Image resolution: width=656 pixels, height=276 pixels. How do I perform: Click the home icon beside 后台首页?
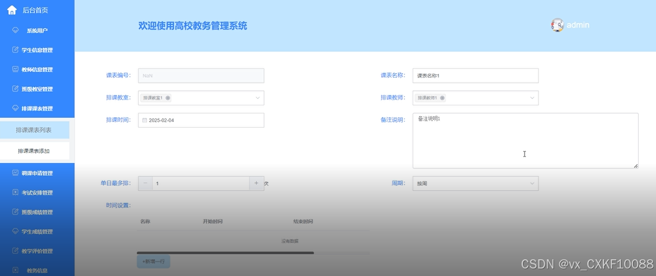click(x=12, y=10)
